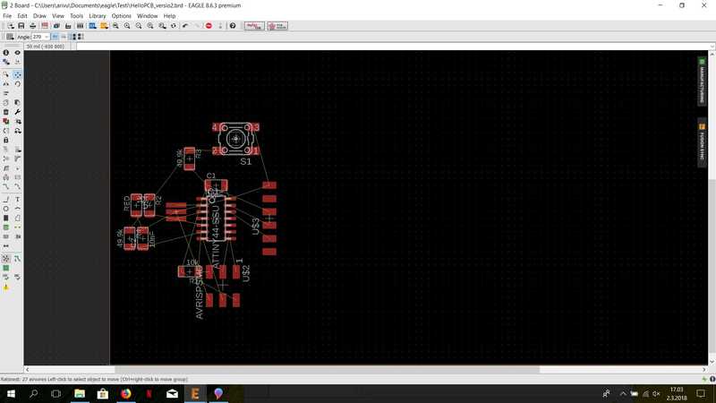Open the Tools menu

[76, 16]
